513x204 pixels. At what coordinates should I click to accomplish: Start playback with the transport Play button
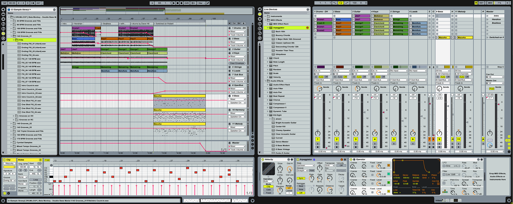(174, 3)
